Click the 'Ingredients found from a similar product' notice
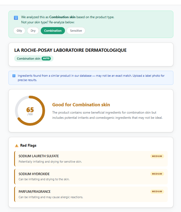This screenshot has height=212, width=181. pyautogui.click(x=91, y=78)
